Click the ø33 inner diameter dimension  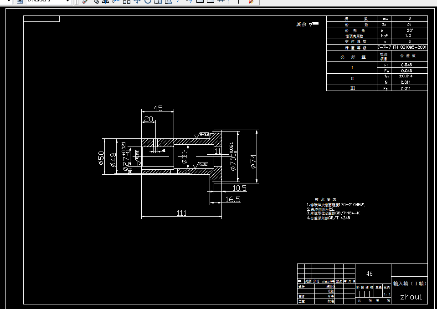[184, 156]
